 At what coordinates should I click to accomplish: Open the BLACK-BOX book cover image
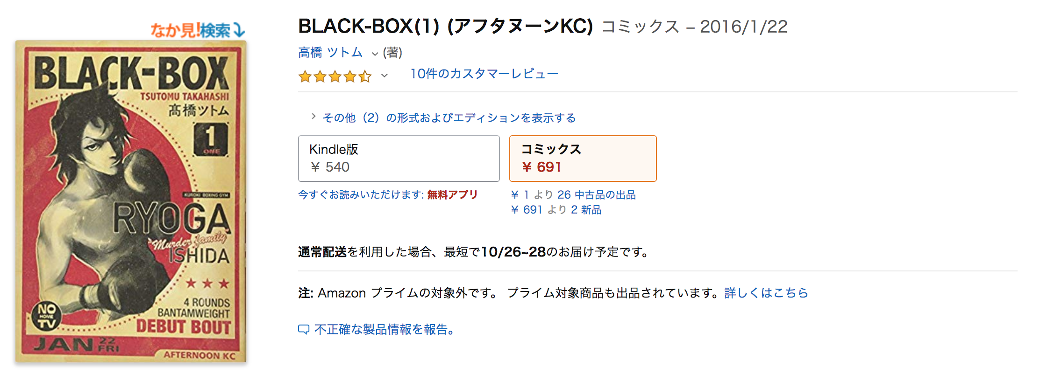coord(130,201)
